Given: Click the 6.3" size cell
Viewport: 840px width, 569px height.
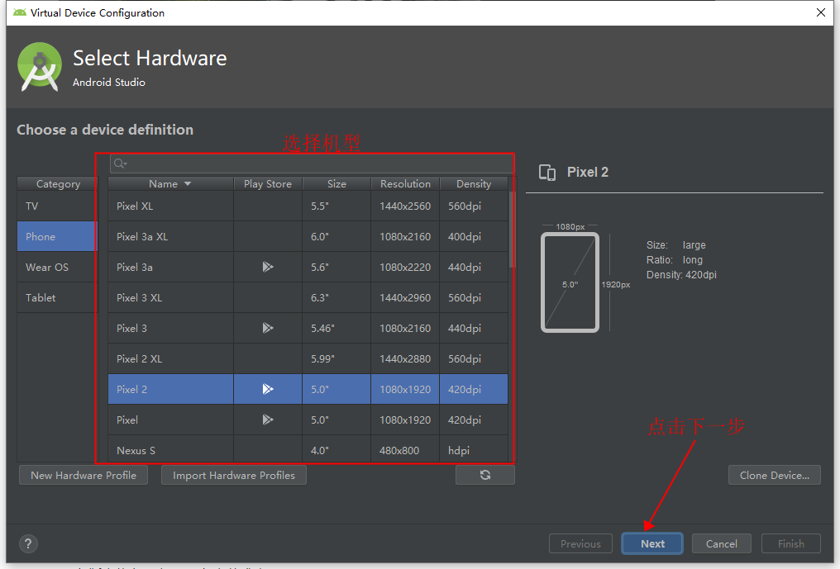Looking at the screenshot, I should click(x=336, y=297).
